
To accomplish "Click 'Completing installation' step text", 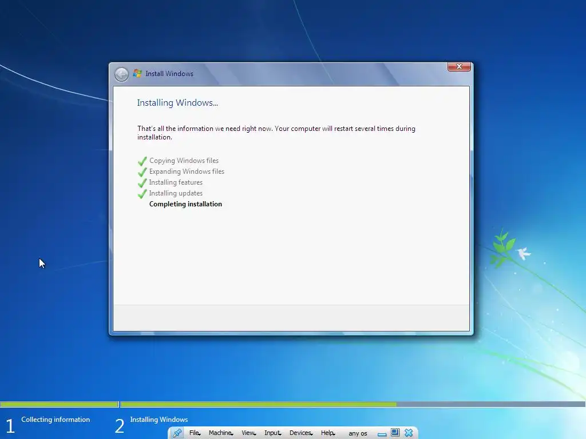I will click(186, 204).
